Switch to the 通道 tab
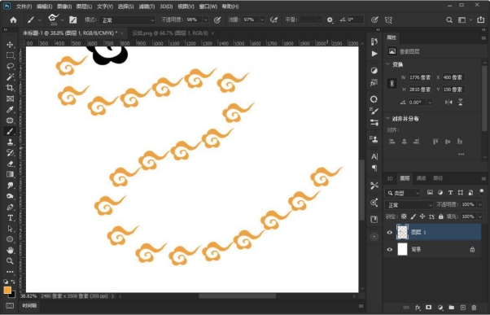Image resolution: width=490 pixels, height=315 pixels. click(421, 178)
